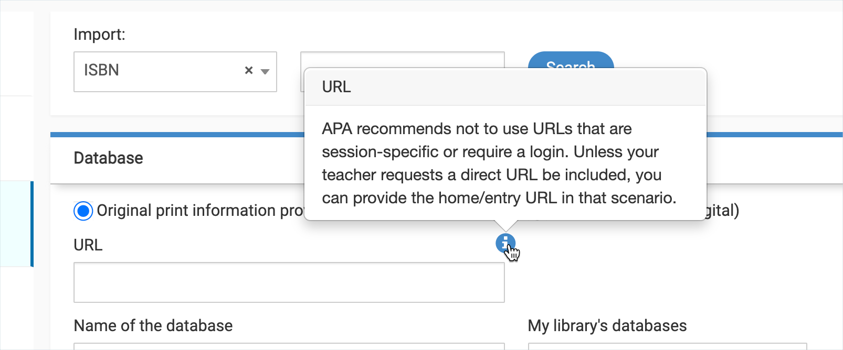The width and height of the screenshot is (843, 350).
Task: Click inside the URL input field
Action: pyautogui.click(x=289, y=282)
